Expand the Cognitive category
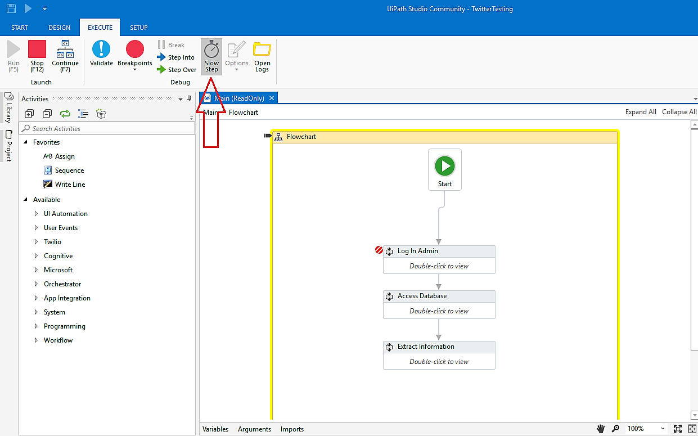 (x=37, y=256)
